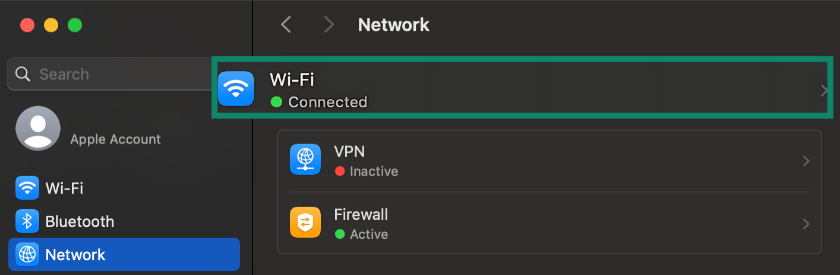840x275 pixels.
Task: Click the orange Firewall shield icon
Action: tap(305, 222)
